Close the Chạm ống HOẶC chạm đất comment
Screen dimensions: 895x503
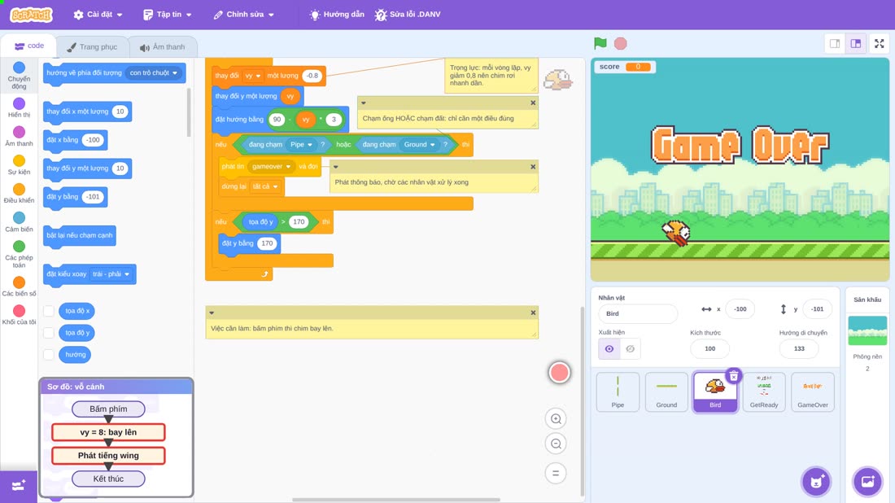(x=533, y=103)
